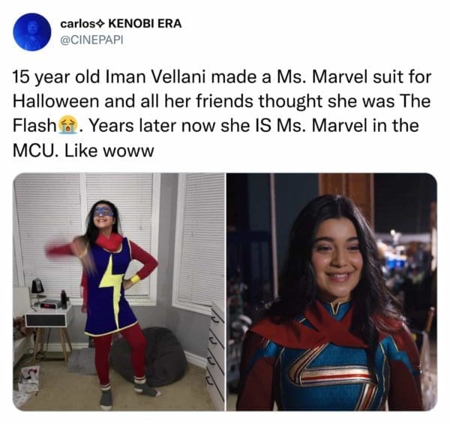
Task: Click the alarm clock on the nightstand
Action: (49, 304)
